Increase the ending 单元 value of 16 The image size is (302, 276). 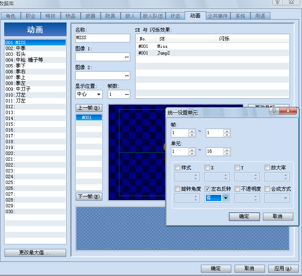pos(227,150)
